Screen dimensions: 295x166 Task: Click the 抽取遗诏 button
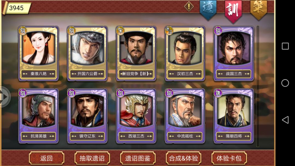coord(92,158)
